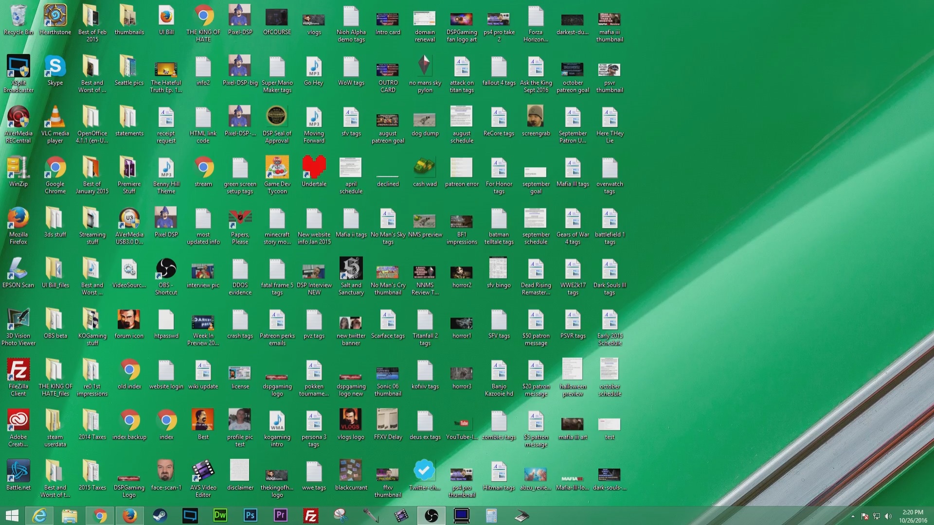Open the EPSON Scan shortcut
The width and height of the screenshot is (934, 525).
pos(18,273)
